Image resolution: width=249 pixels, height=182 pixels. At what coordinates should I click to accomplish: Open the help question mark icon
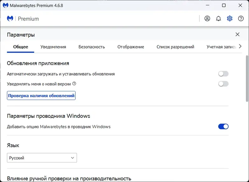241,19
